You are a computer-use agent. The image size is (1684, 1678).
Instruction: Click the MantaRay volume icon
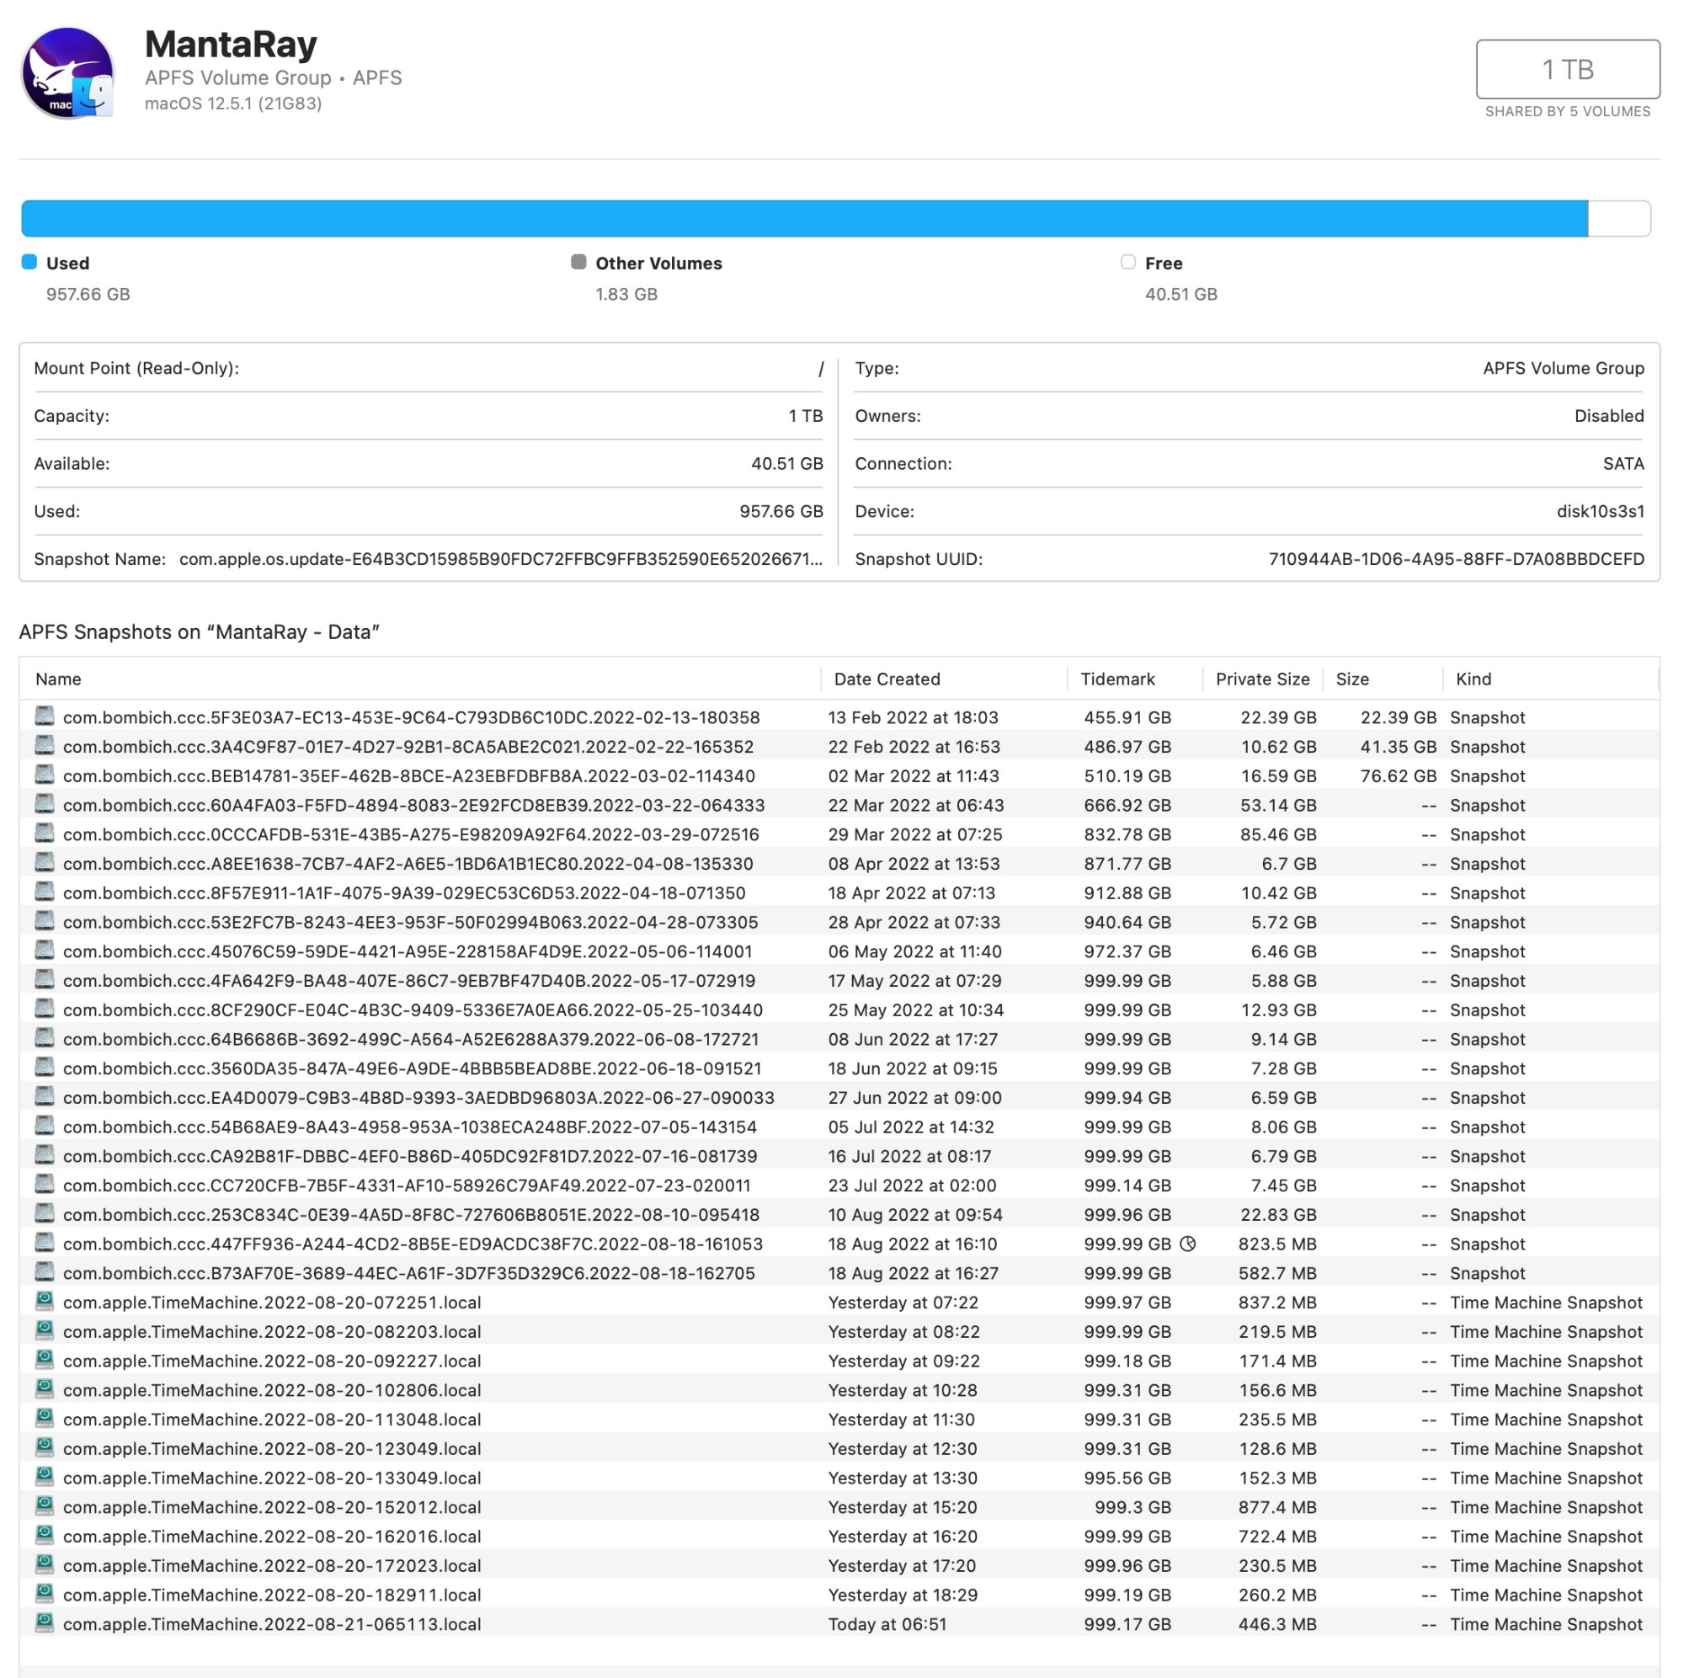tap(68, 73)
